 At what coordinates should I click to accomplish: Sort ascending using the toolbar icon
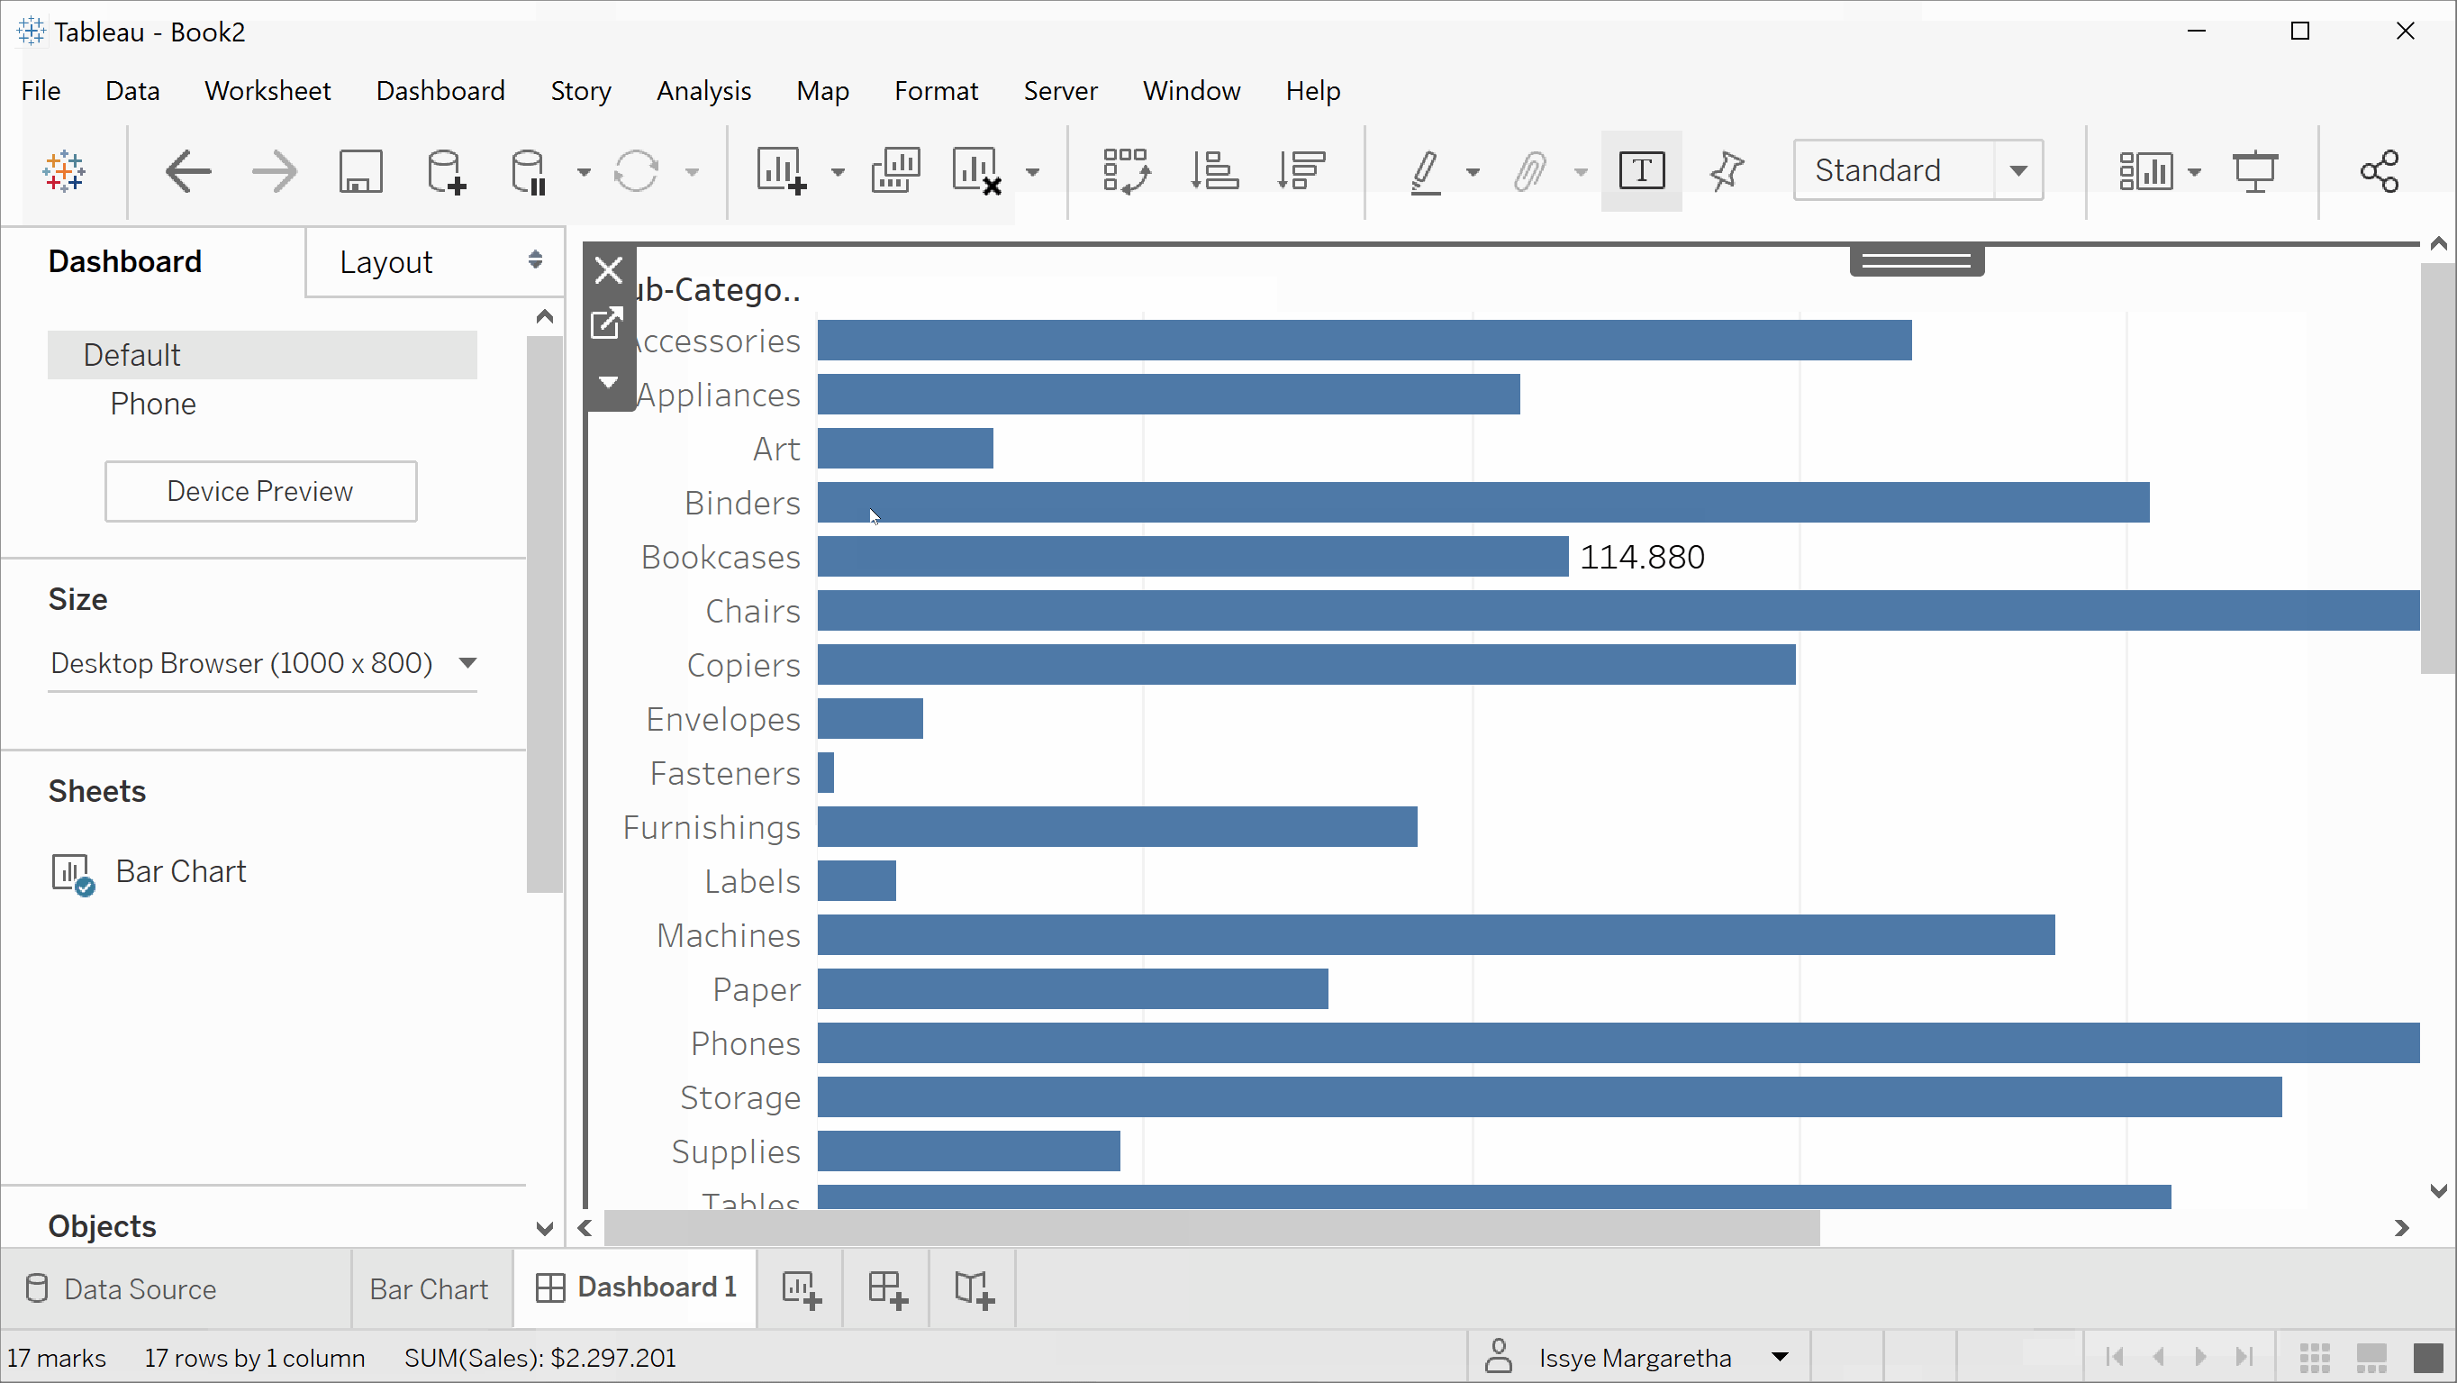click(x=1213, y=171)
